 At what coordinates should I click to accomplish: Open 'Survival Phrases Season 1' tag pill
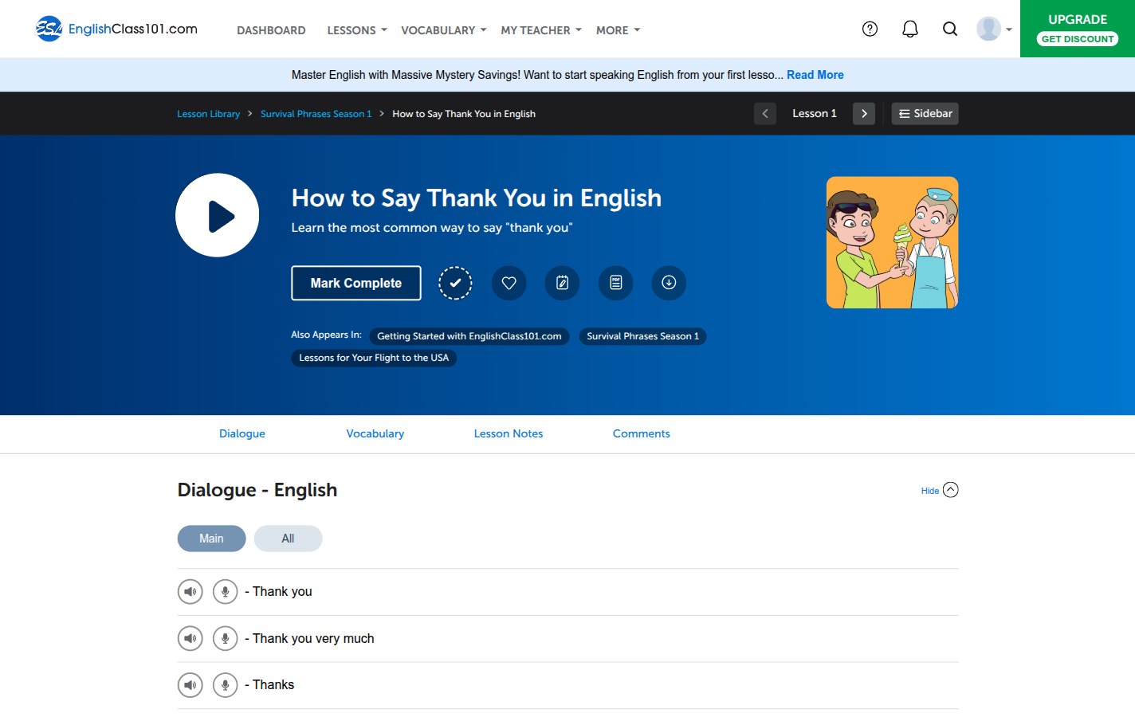click(x=643, y=336)
